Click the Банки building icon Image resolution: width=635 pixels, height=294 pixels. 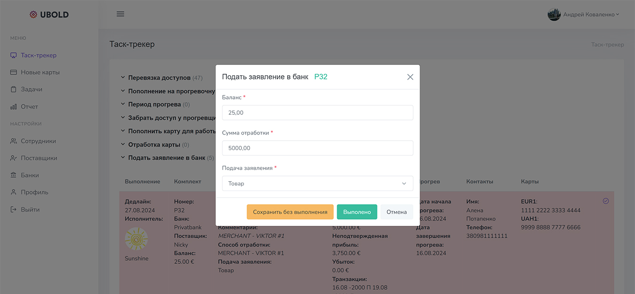point(14,175)
